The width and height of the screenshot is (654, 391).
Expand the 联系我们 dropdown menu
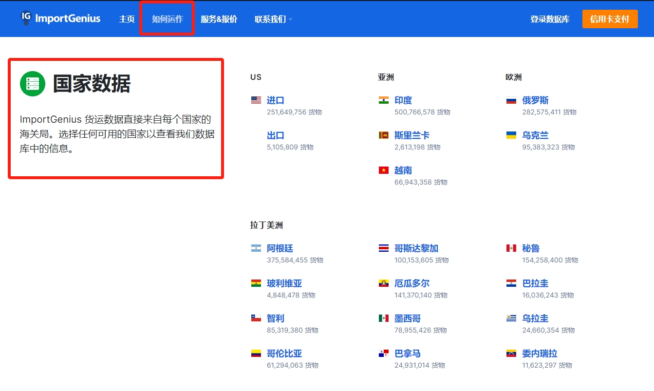(269, 19)
